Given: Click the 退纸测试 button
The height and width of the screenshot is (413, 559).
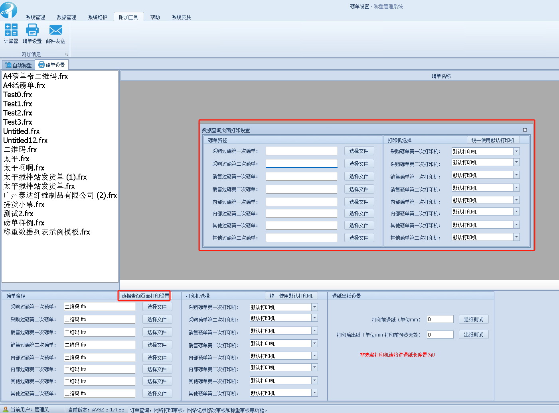Looking at the screenshot, I should (474, 319).
